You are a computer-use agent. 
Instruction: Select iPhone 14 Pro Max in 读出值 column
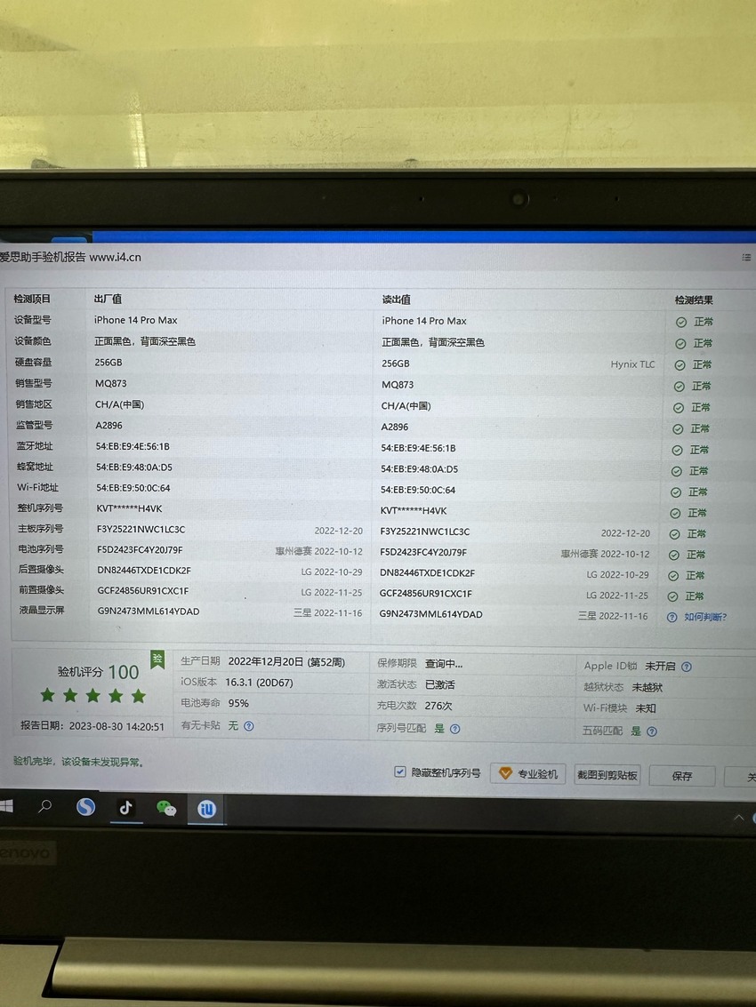424,321
